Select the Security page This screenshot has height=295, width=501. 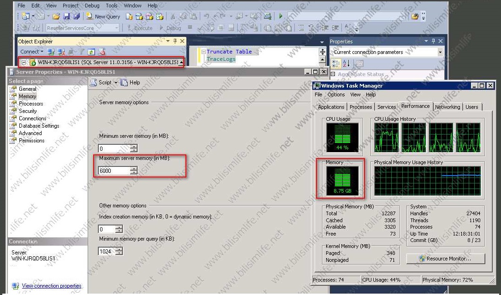[28, 111]
